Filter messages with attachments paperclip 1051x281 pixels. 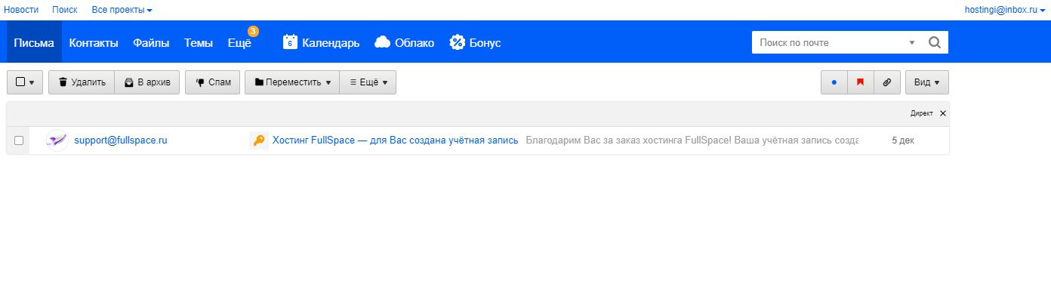point(886,82)
